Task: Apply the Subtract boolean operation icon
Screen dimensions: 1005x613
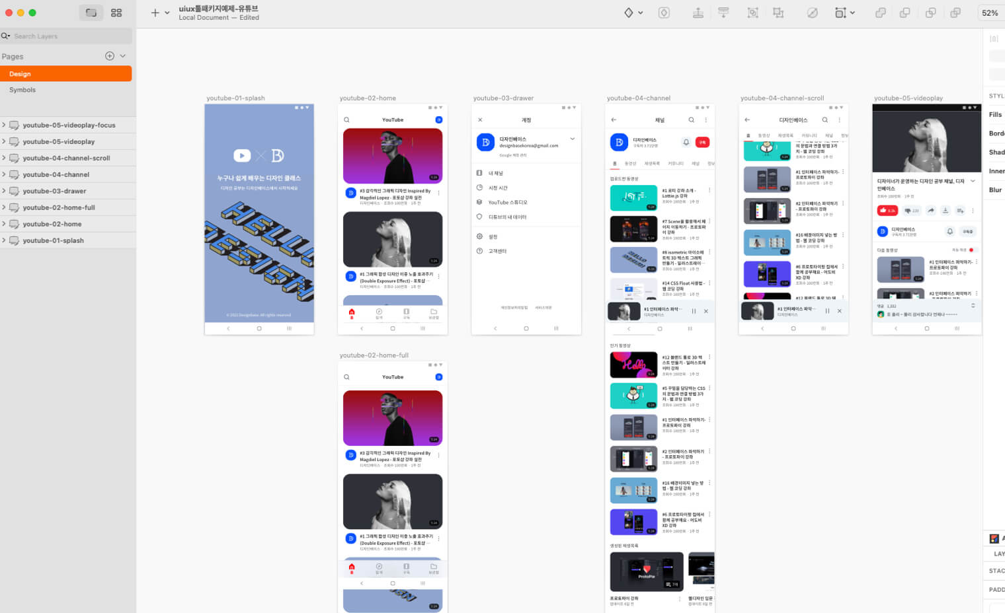Action: 904,13
